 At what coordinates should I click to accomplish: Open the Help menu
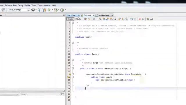(54, 5)
